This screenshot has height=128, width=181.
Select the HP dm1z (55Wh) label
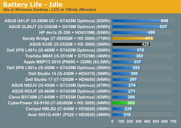click(x=75, y=33)
